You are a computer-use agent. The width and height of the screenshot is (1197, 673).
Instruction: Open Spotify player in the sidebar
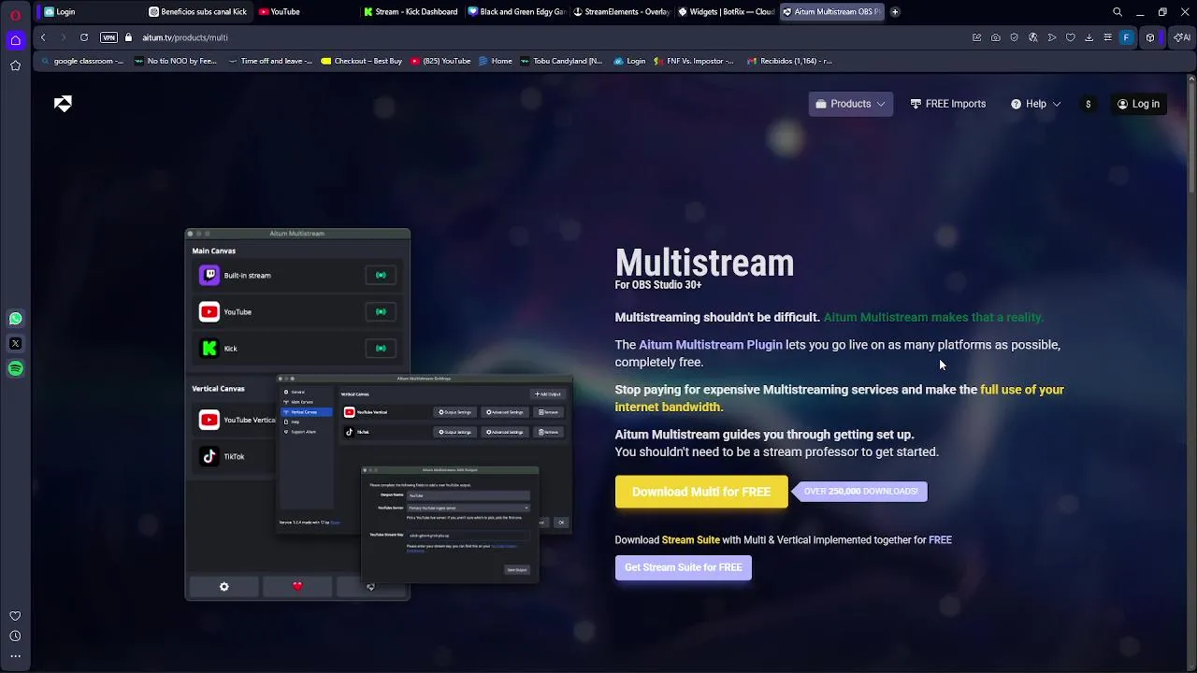[15, 368]
